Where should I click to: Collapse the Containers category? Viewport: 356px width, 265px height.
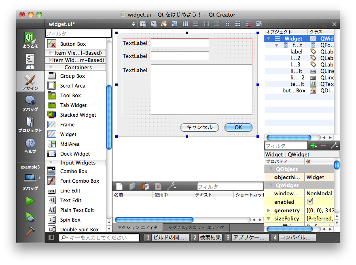tap(51, 67)
